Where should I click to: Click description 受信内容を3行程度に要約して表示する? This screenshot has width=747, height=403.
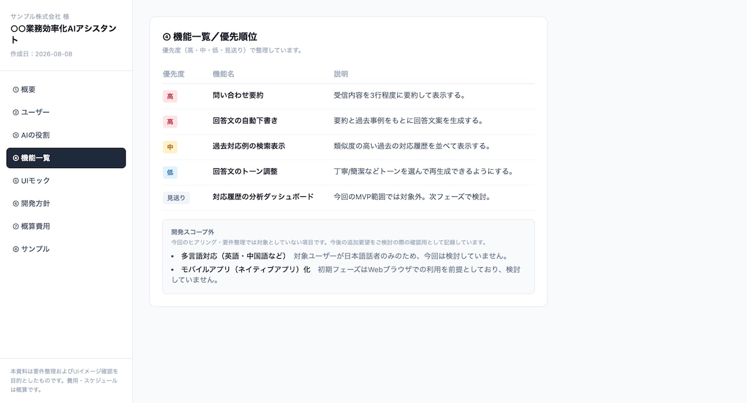tap(400, 95)
